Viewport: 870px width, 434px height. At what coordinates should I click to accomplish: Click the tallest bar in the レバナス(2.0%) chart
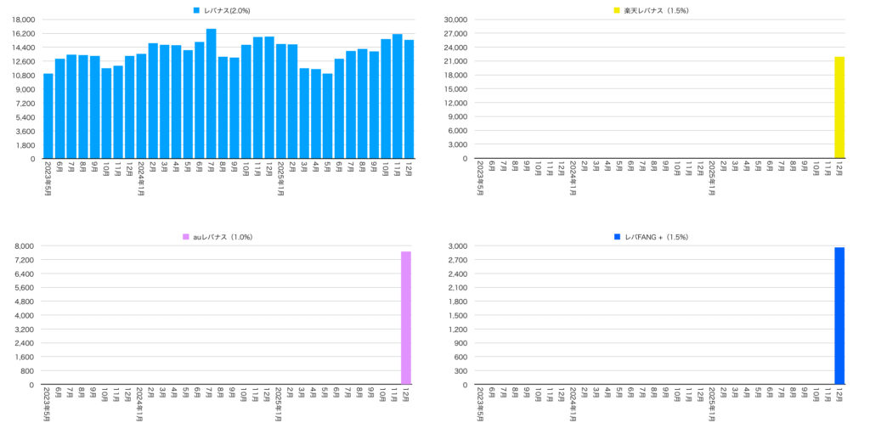pos(211,94)
